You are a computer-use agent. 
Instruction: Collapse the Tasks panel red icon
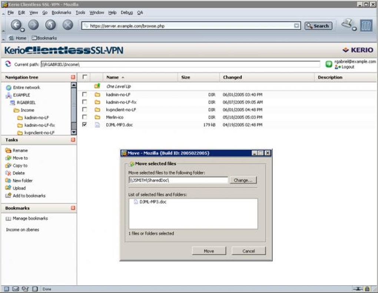point(73,140)
